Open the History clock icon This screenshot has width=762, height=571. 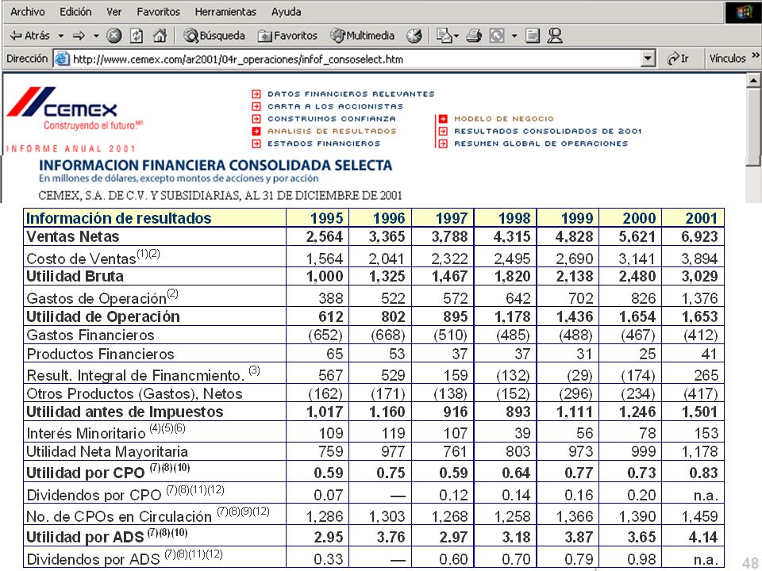414,36
